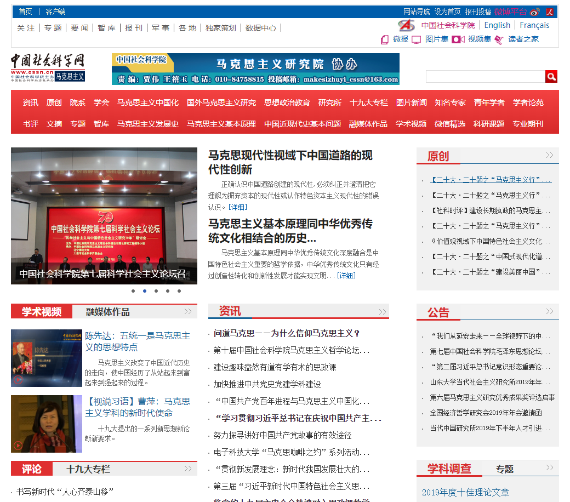Open 数据中心 in top navigation
This screenshot has height=502, width=570.
[261, 28]
